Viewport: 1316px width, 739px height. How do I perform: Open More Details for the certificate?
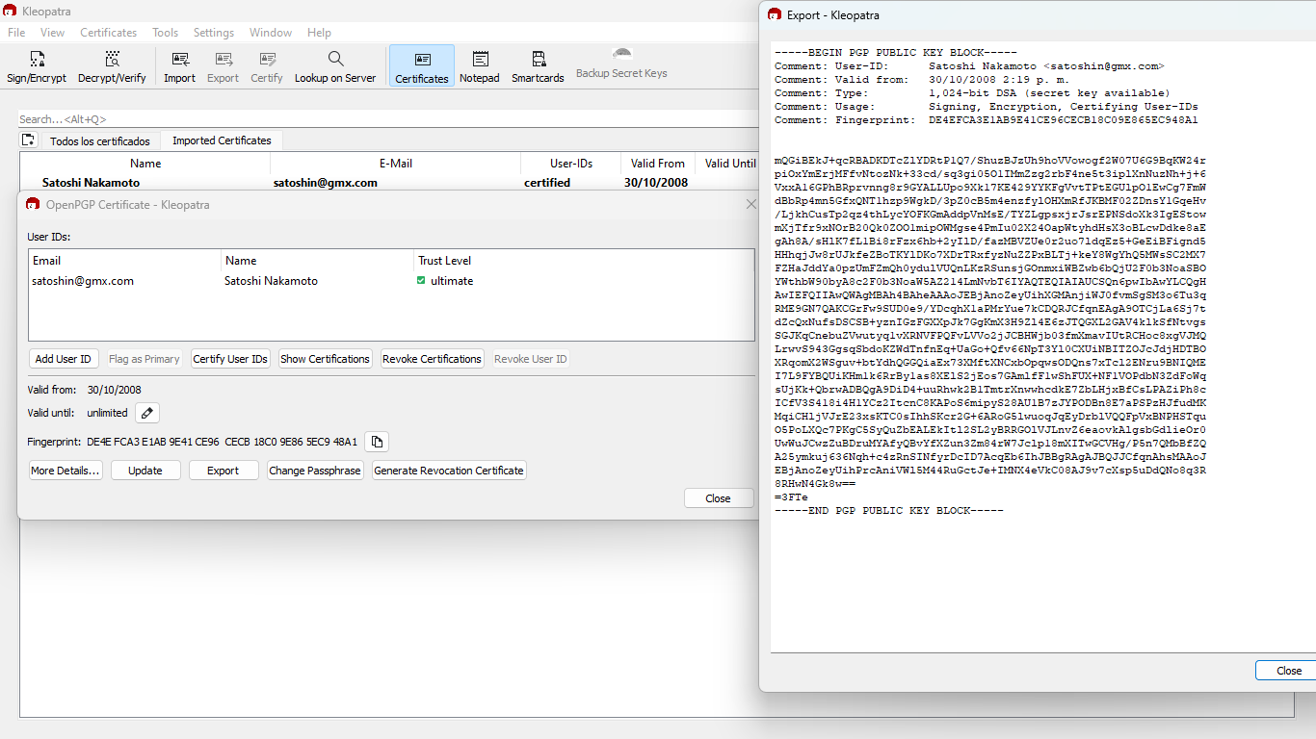tap(66, 471)
